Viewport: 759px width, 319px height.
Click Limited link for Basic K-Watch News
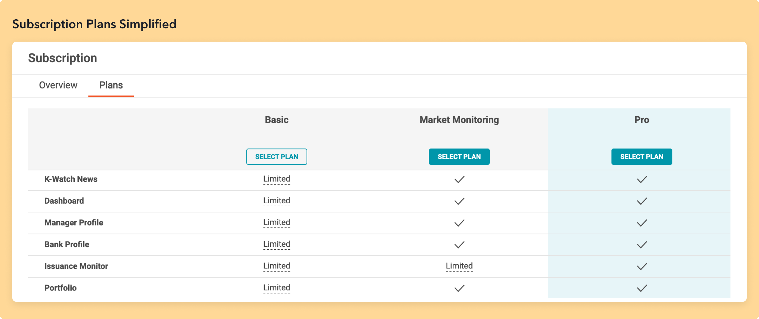pyautogui.click(x=276, y=179)
